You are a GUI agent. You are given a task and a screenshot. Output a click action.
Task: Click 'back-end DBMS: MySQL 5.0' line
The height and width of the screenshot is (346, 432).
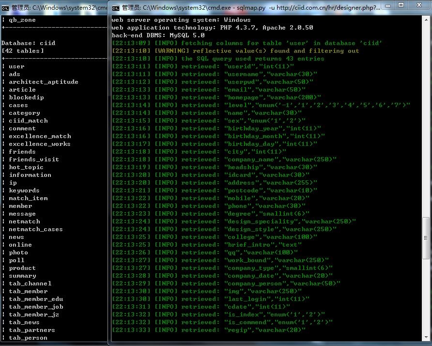click(x=158, y=35)
